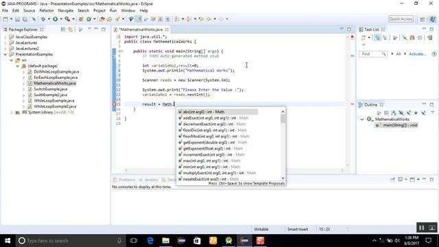Open the Refactor menu
Screen dimensions: 439x247
(x=47, y=11)
